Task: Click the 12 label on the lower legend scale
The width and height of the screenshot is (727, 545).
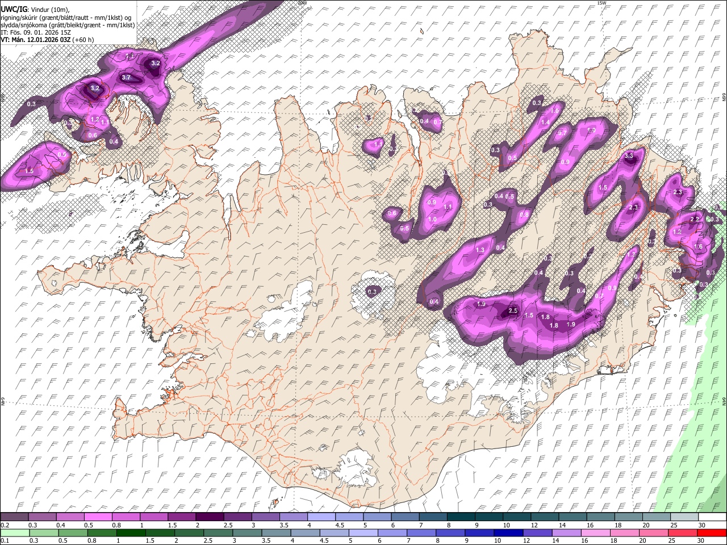Action: tap(527, 540)
